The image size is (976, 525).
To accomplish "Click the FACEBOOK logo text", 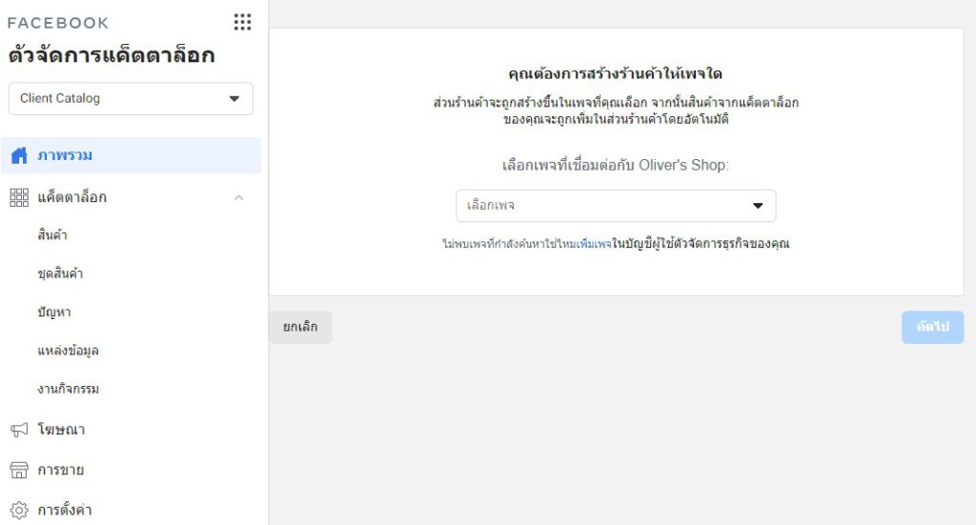I will pos(58,23).
